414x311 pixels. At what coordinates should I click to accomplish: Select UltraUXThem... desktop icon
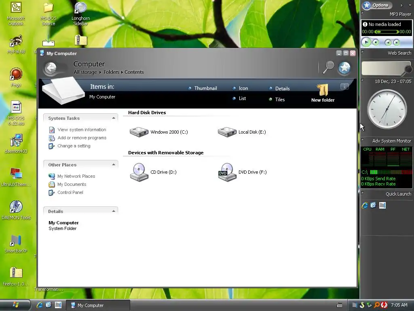(x=16, y=177)
